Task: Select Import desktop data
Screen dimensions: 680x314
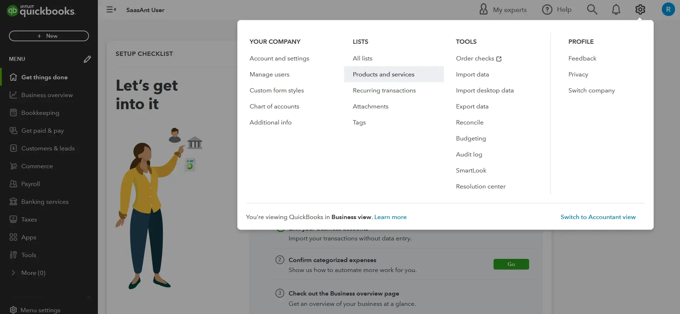Action: pyautogui.click(x=485, y=90)
